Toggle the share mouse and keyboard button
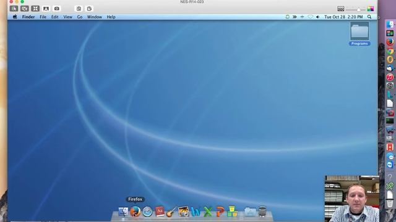Image resolution: width=396 pixels, height=222 pixels. tap(25, 9)
